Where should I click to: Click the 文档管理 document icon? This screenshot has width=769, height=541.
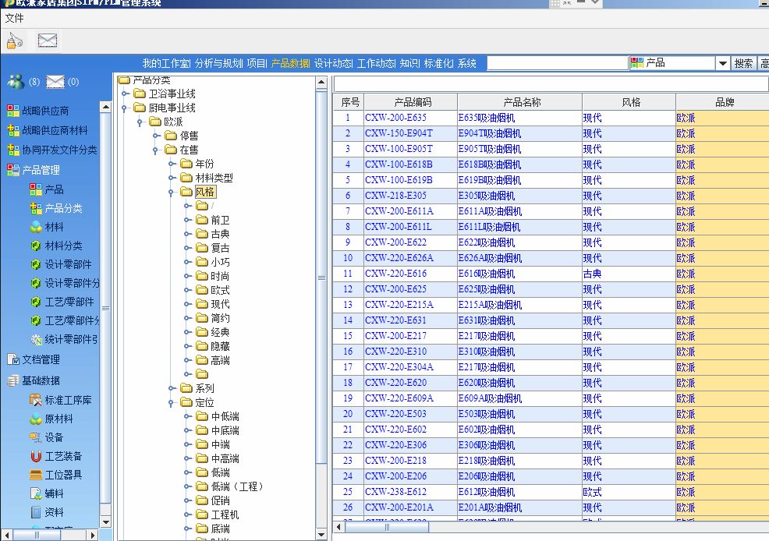pyautogui.click(x=12, y=359)
